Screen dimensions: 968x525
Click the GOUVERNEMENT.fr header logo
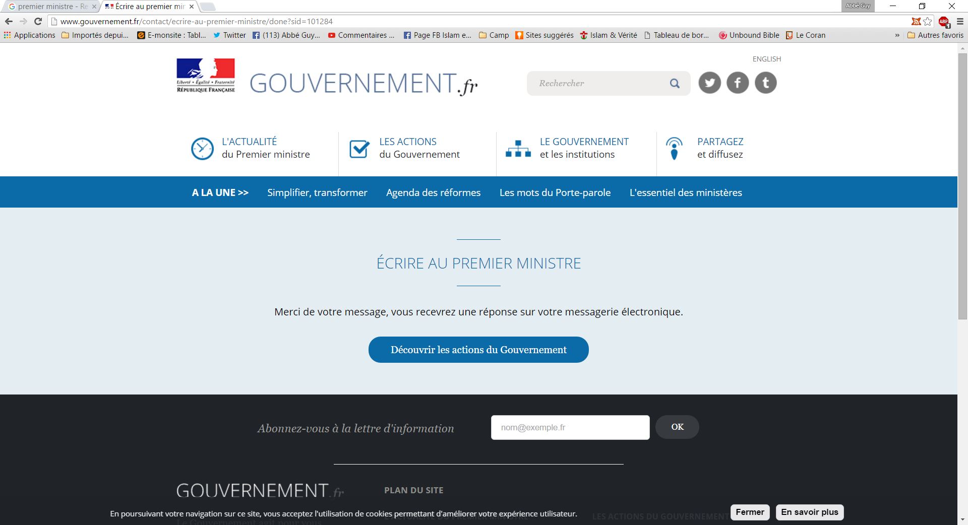click(x=364, y=84)
